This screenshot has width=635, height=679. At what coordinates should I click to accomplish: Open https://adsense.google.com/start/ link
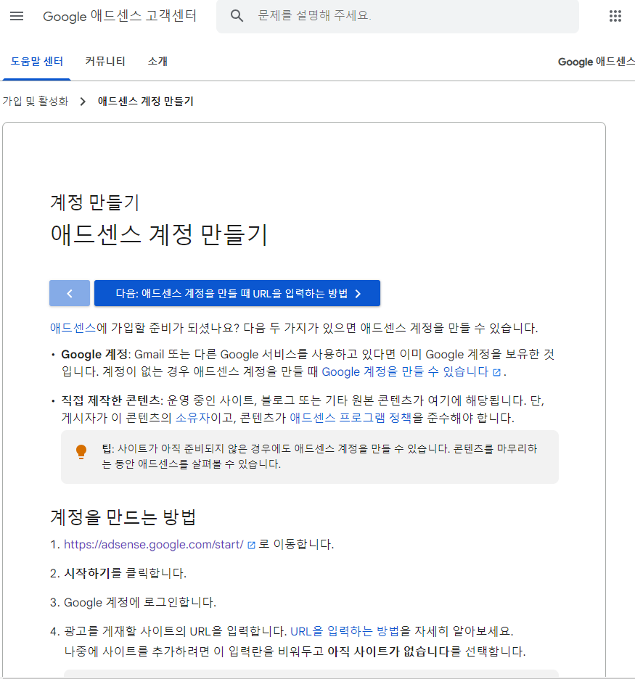[154, 544]
